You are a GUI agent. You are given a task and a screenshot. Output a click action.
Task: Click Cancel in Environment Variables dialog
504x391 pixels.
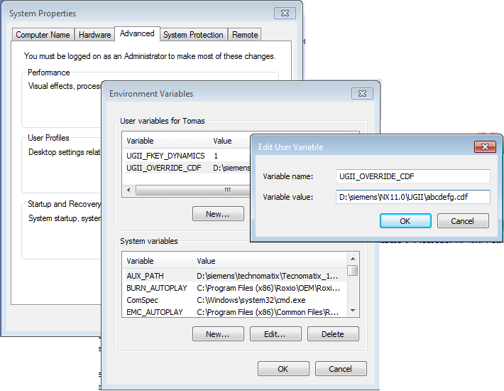point(341,369)
